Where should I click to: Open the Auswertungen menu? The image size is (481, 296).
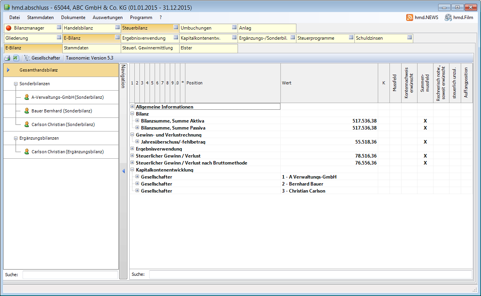click(107, 18)
